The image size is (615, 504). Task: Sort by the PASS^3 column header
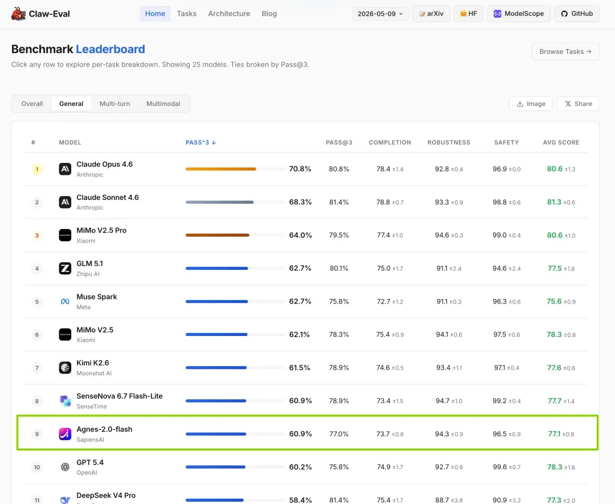(200, 142)
